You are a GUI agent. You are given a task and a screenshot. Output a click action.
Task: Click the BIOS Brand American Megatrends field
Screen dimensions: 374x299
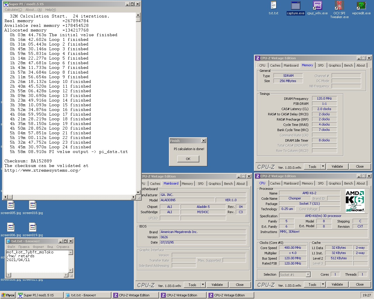pos(203,232)
